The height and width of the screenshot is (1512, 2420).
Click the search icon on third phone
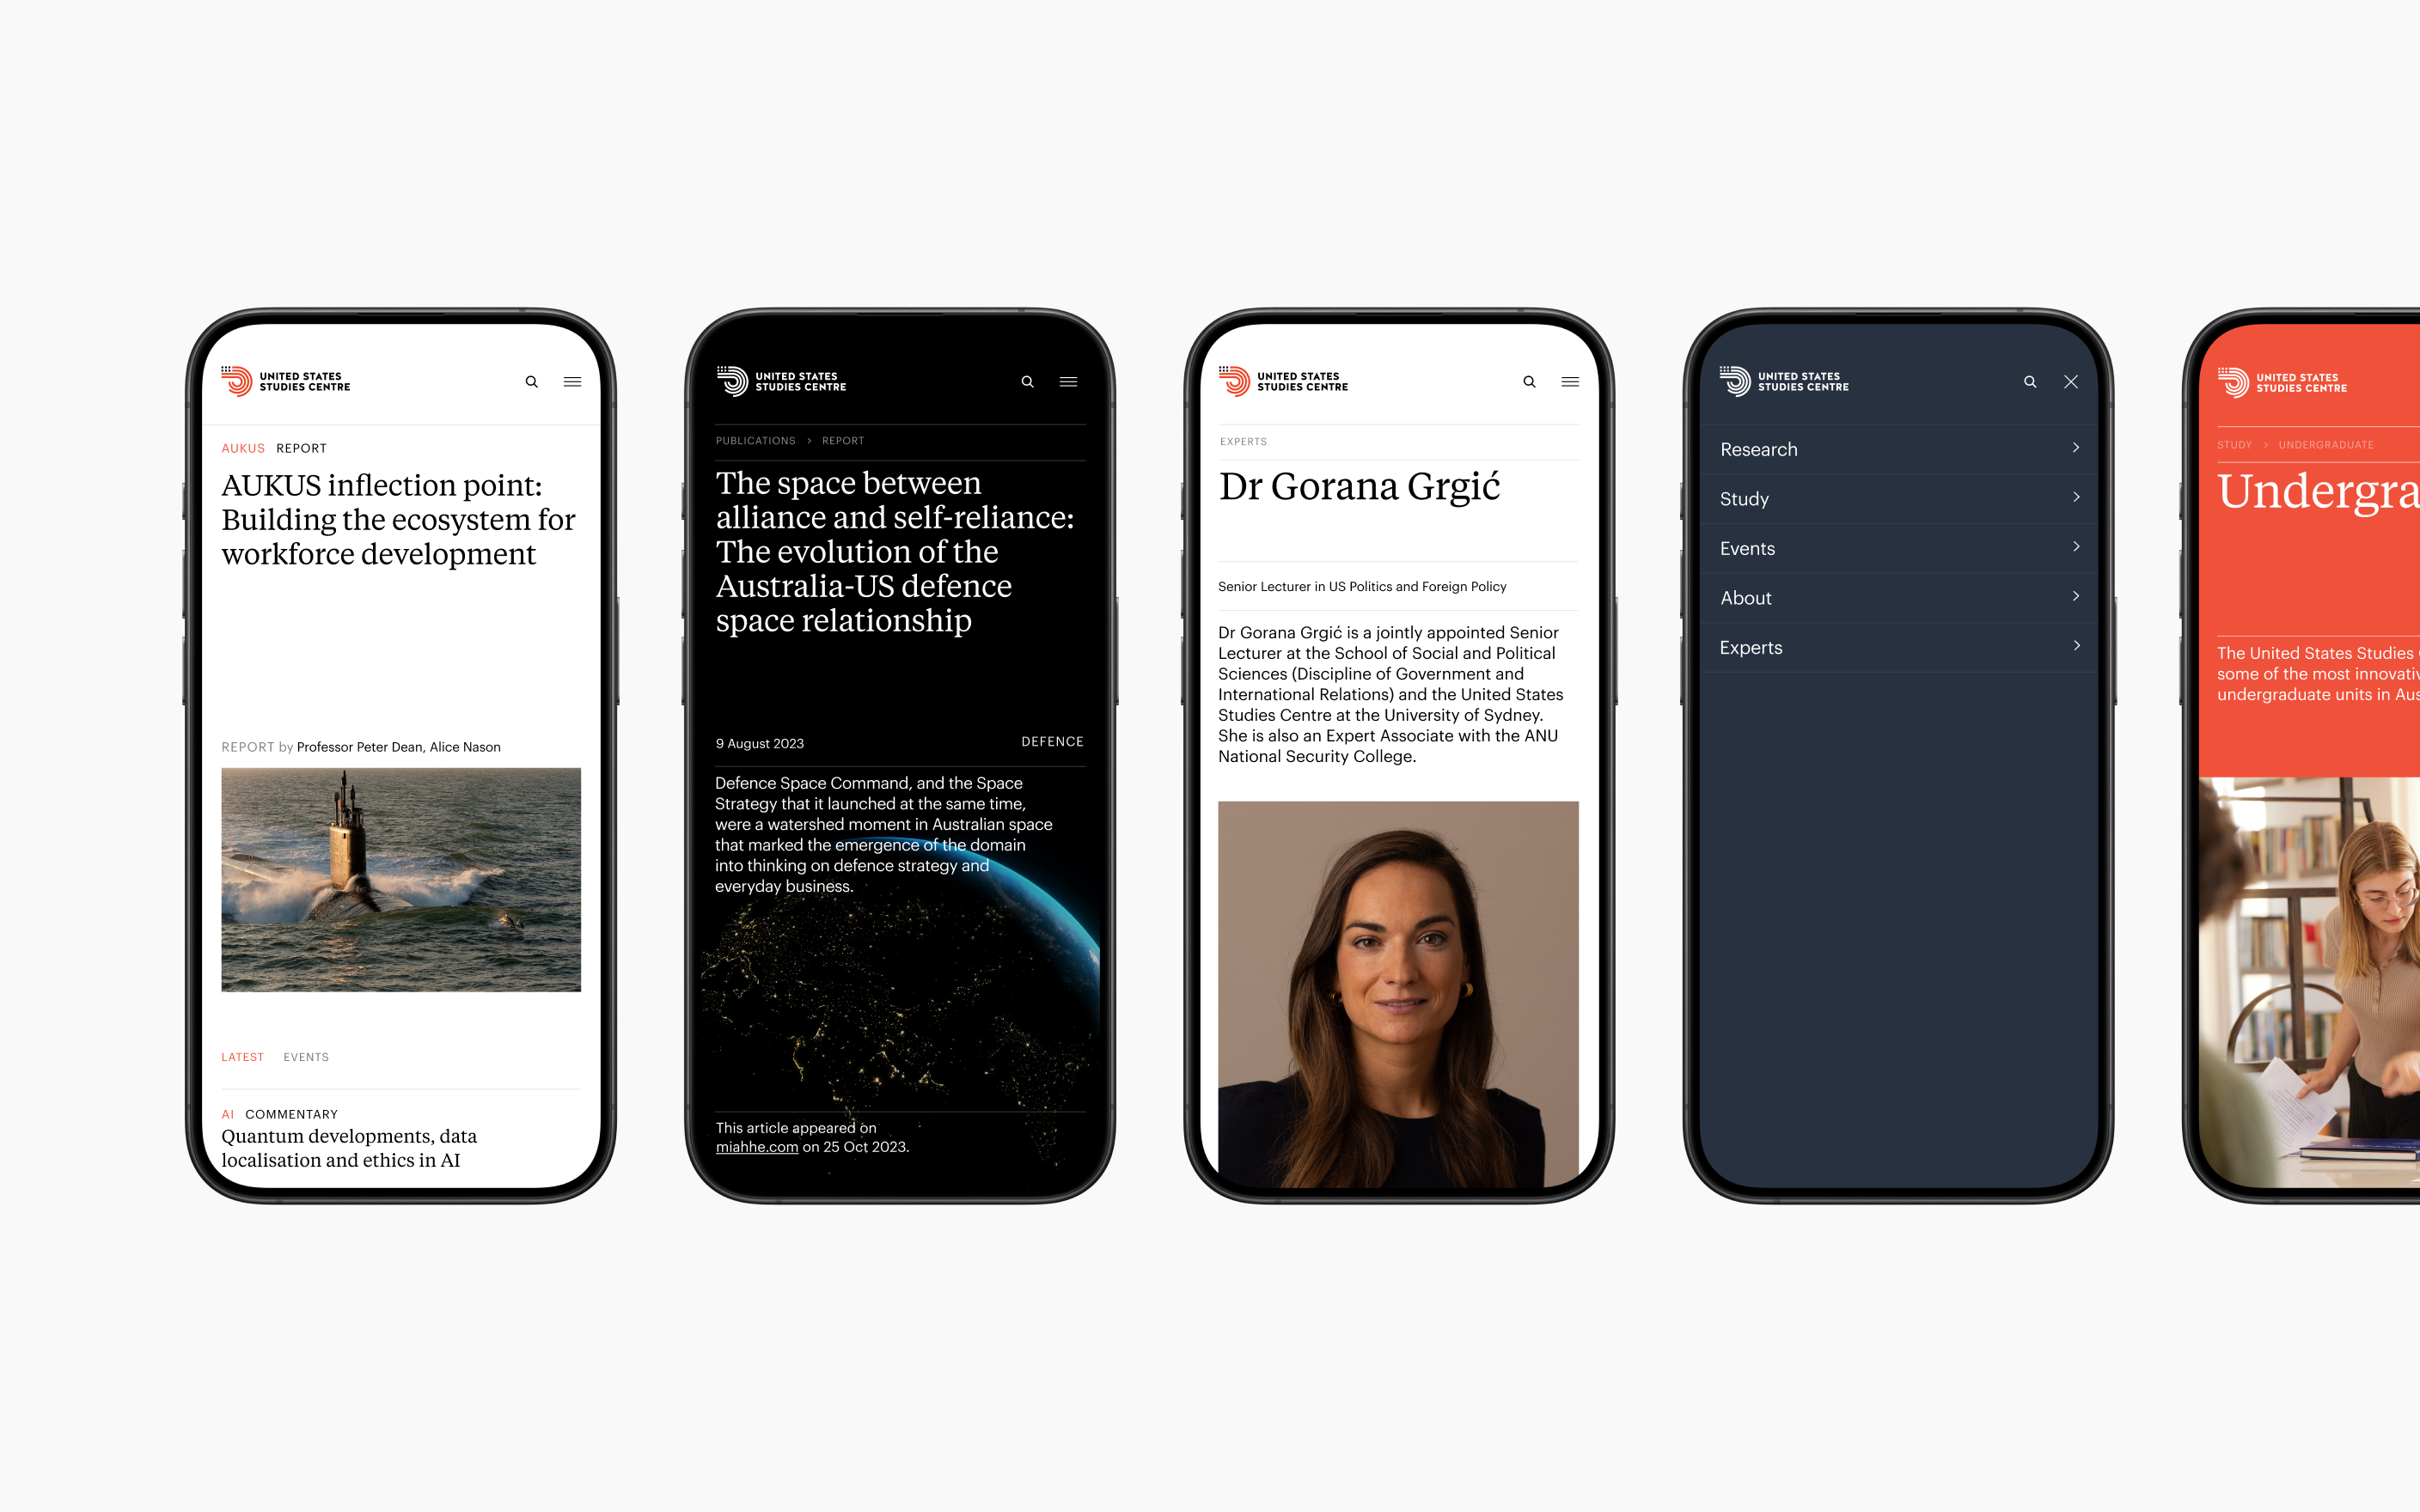[x=1528, y=383]
